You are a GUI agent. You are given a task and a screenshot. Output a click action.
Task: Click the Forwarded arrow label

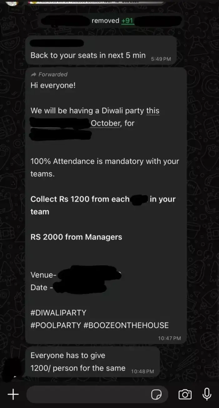click(x=49, y=74)
